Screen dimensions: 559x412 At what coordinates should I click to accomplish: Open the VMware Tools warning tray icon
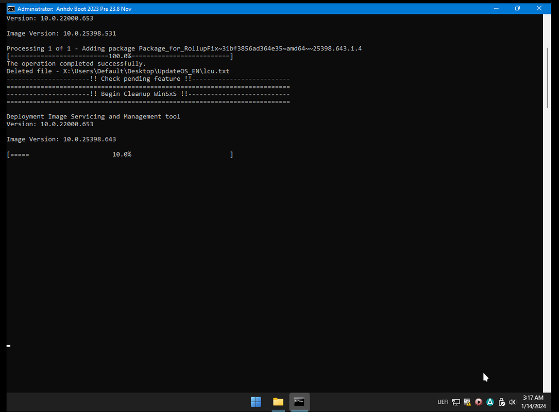tap(467, 402)
